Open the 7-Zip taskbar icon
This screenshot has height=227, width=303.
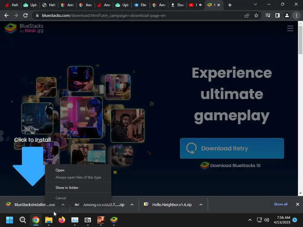88,220
